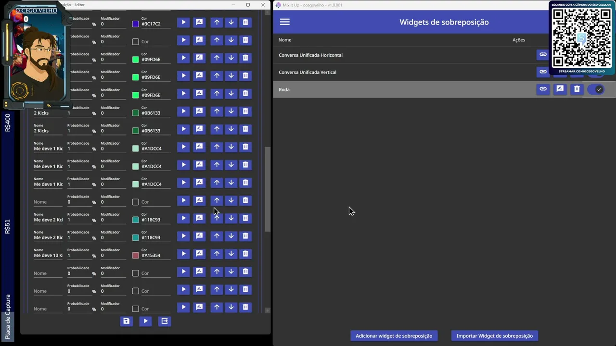Screen dimensions: 616x346
Task: Edit the Roda overlay widget
Action: (560, 89)
